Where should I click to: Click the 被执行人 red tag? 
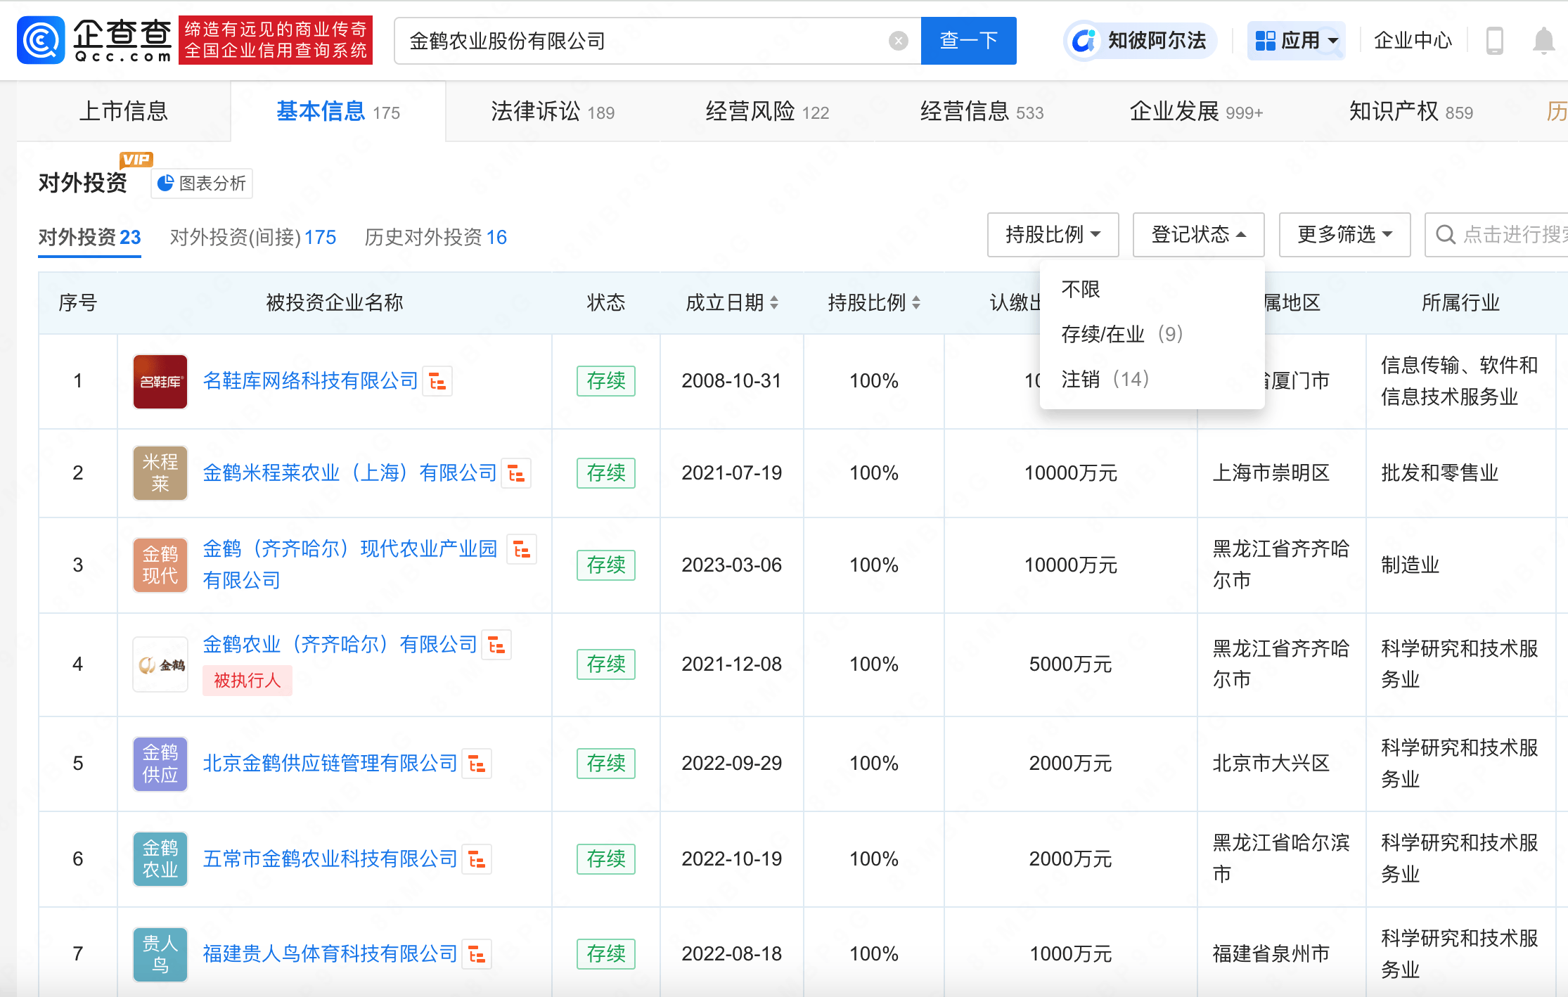point(248,681)
